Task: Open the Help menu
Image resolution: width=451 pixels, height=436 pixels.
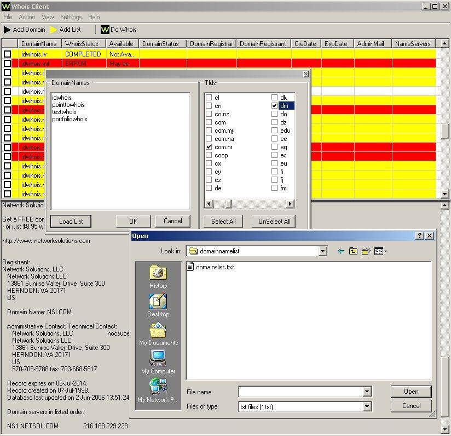Action: 94,17
